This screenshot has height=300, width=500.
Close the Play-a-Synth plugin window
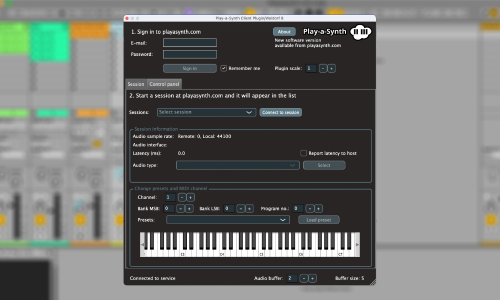(127, 18)
